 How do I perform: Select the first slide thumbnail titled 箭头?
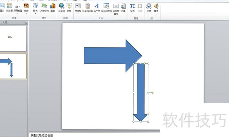point(13,39)
